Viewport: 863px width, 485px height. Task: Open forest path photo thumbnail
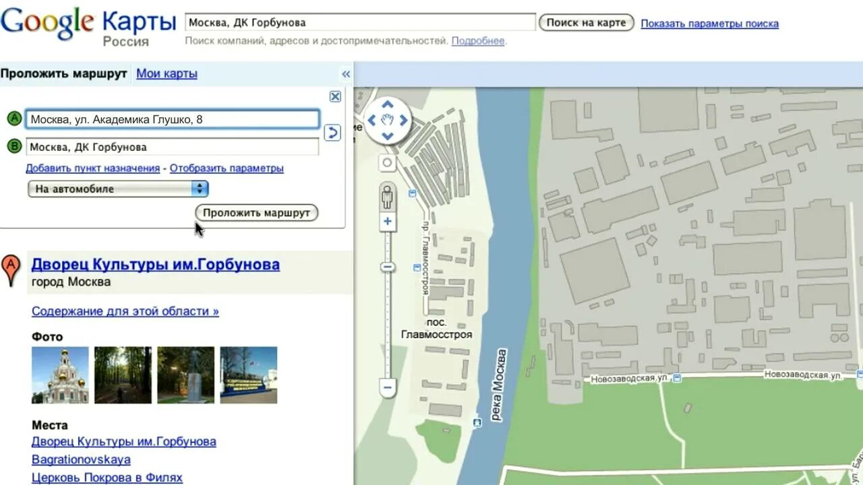(x=123, y=375)
